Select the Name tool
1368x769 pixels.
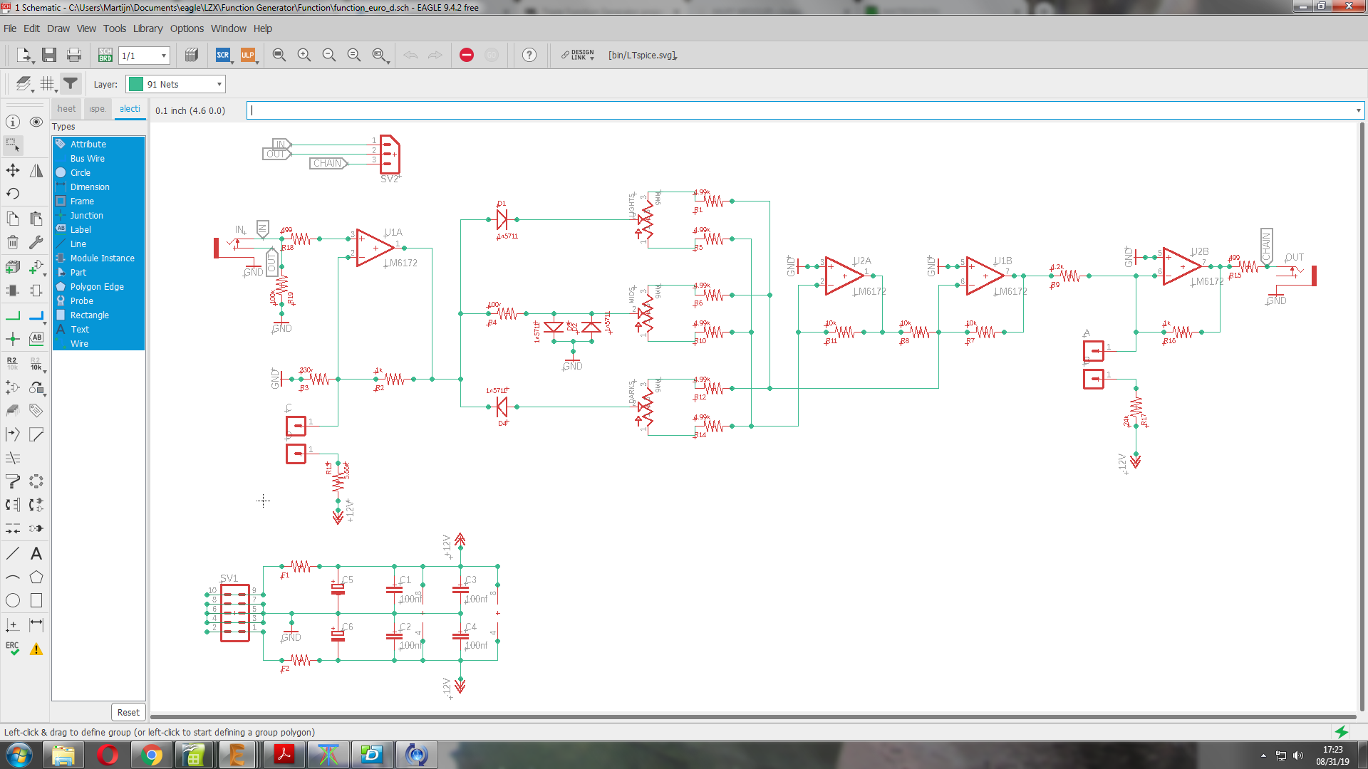[x=13, y=363]
